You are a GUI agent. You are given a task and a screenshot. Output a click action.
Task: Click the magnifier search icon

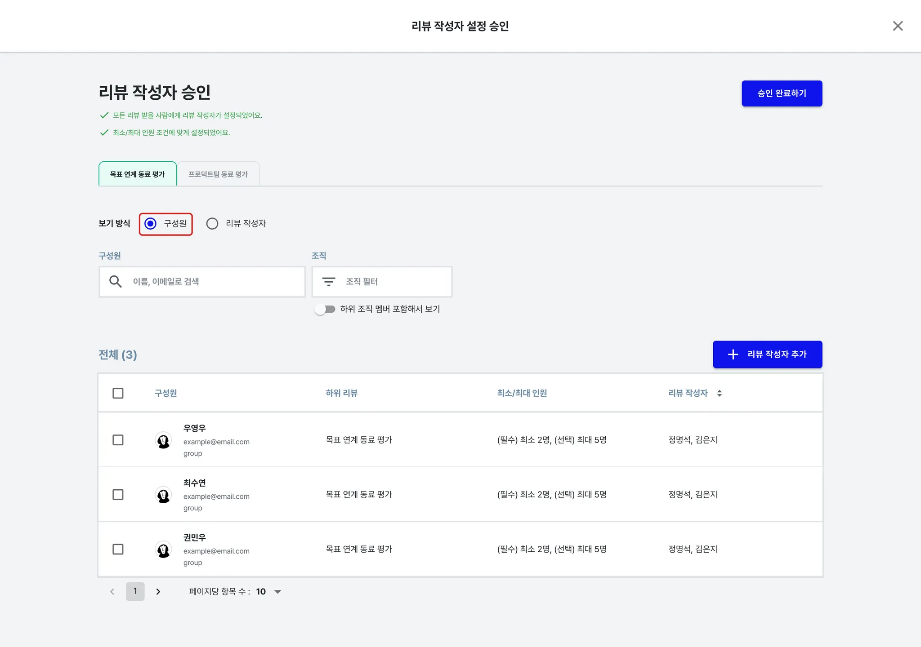(116, 282)
